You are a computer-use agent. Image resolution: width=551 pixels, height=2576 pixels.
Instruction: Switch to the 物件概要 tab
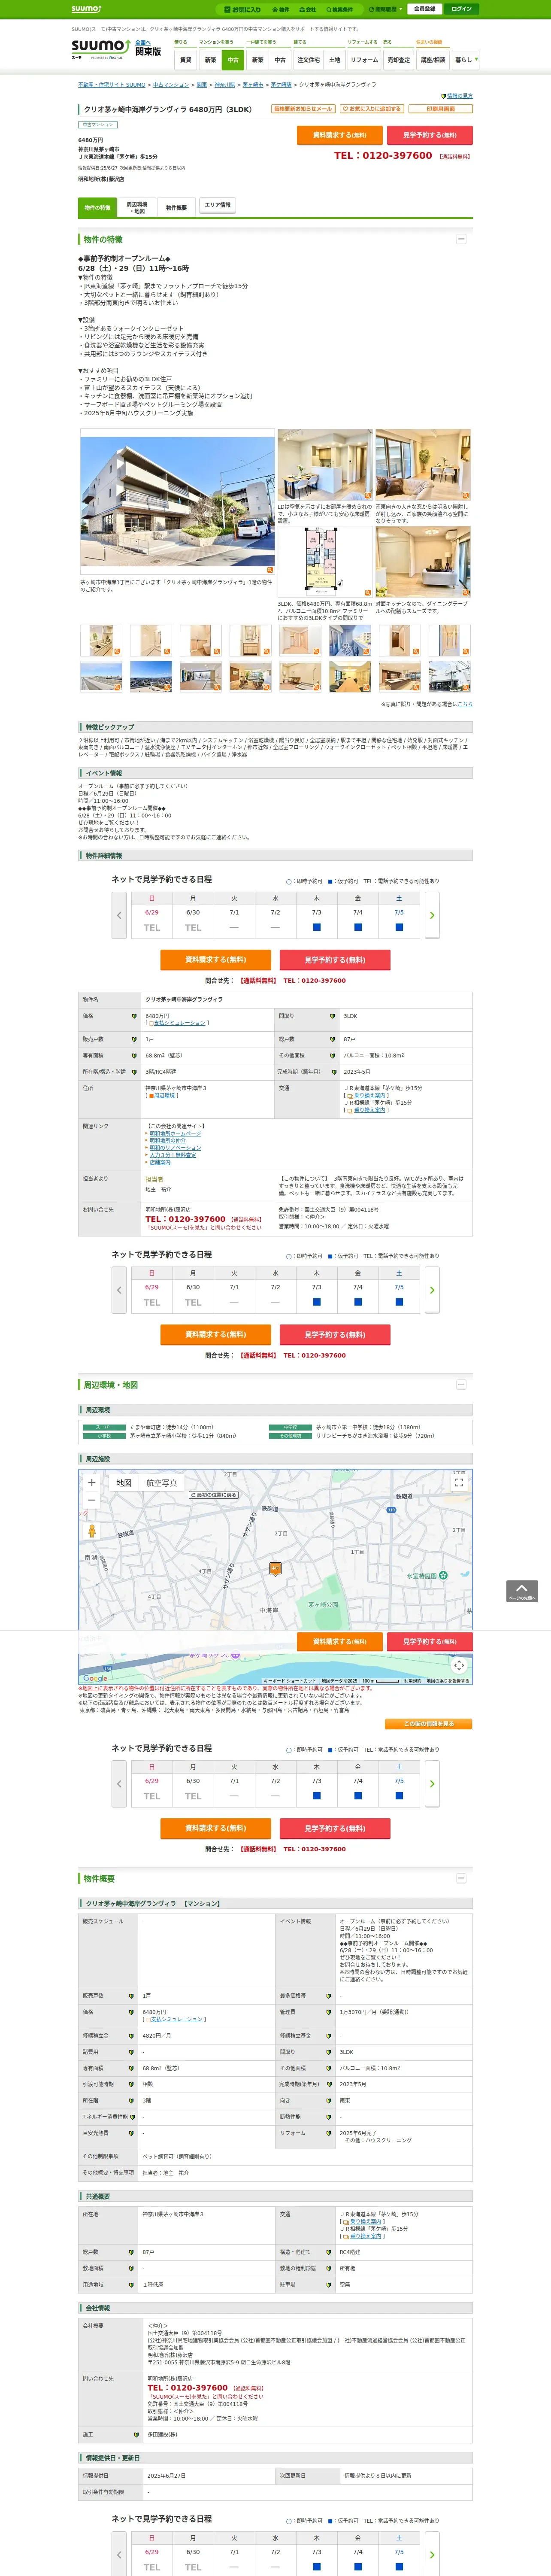click(176, 208)
